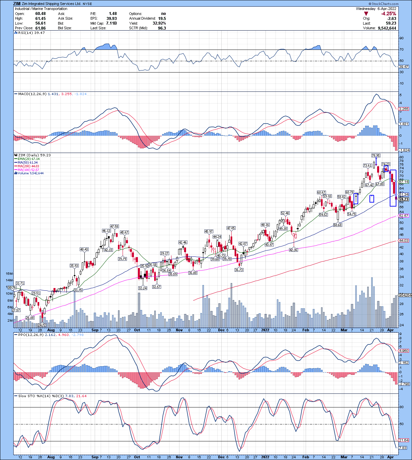Click the 32.24 low price label
Screen dimensions: 412x460
point(143,288)
